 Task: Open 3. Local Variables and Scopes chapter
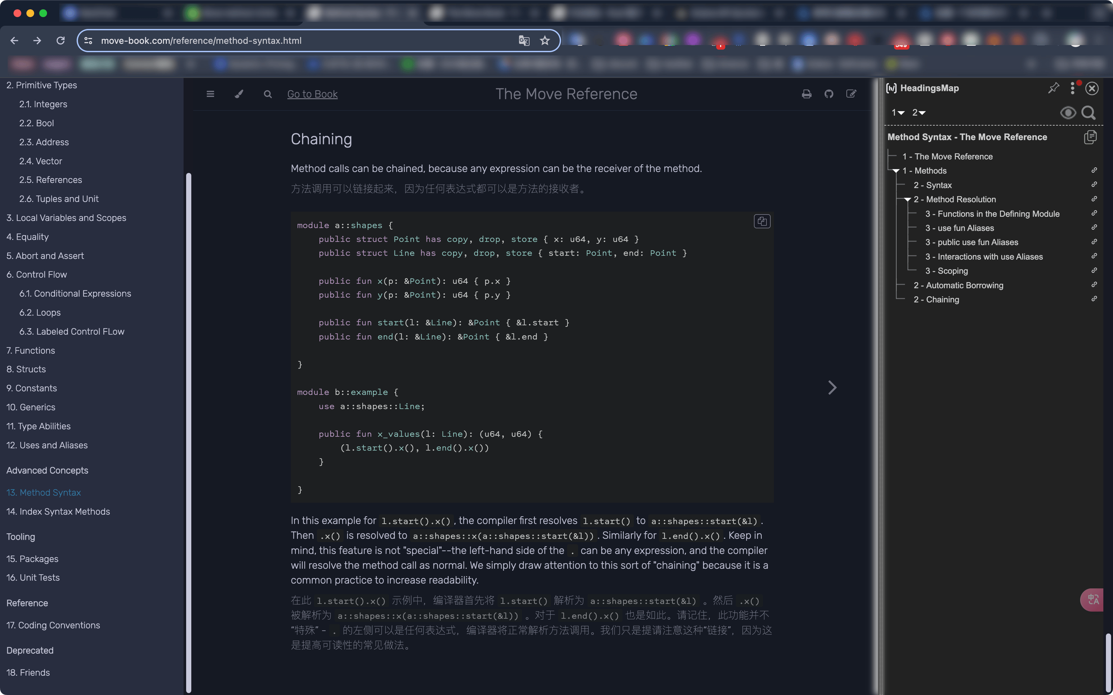pyautogui.click(x=66, y=218)
